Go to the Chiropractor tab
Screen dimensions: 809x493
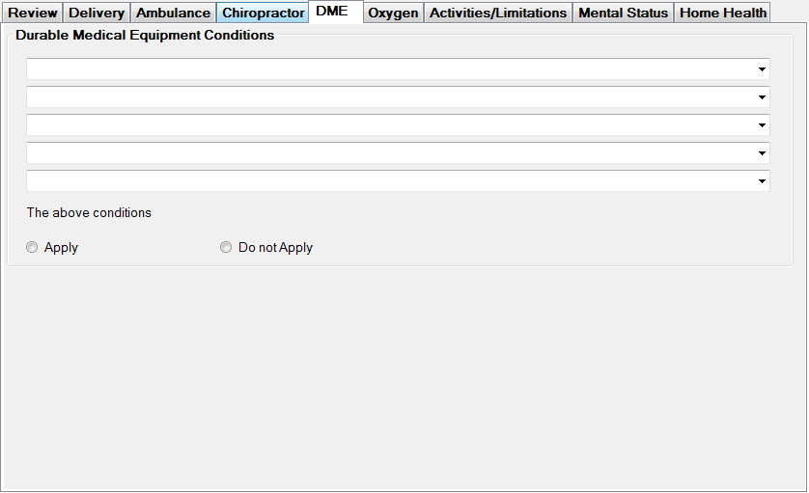[263, 13]
